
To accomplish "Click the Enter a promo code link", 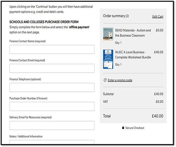I will click(120, 80).
